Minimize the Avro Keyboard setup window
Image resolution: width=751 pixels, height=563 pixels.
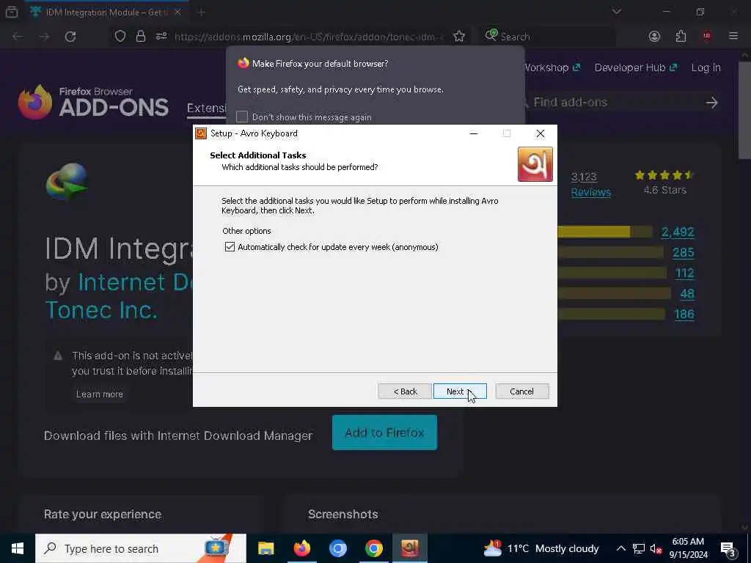coord(474,133)
